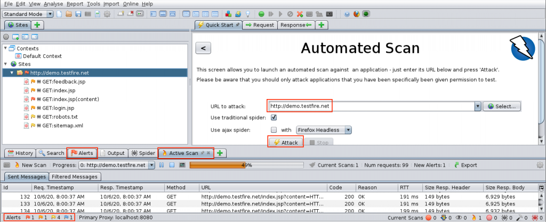
Task: Switch to the Alerts tab
Action: pos(82,153)
